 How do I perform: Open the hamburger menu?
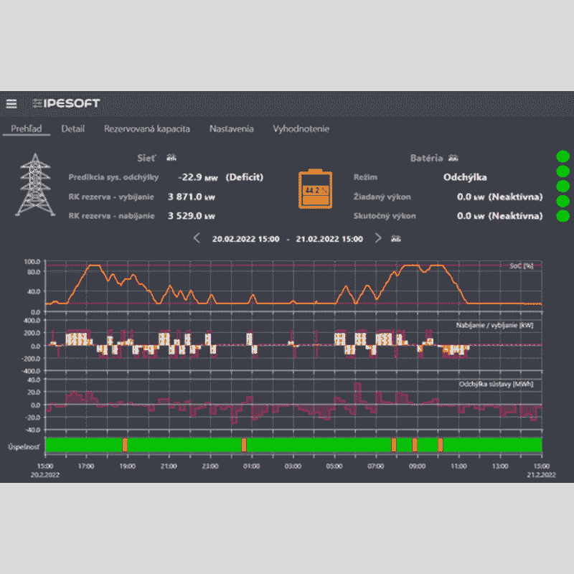11,104
